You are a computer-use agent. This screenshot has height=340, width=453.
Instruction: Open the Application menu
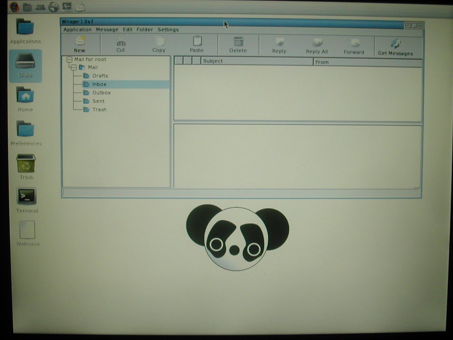click(77, 30)
